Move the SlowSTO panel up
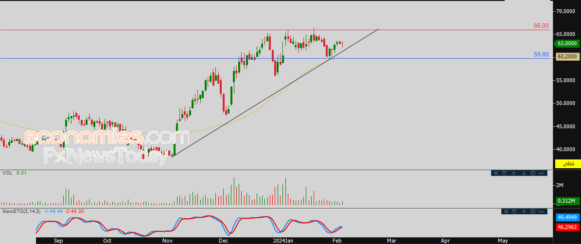The height and width of the screenshot is (244, 581). coord(524,211)
